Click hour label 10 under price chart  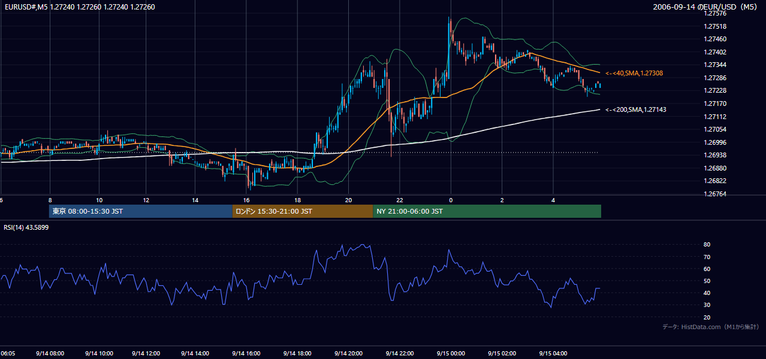point(99,200)
